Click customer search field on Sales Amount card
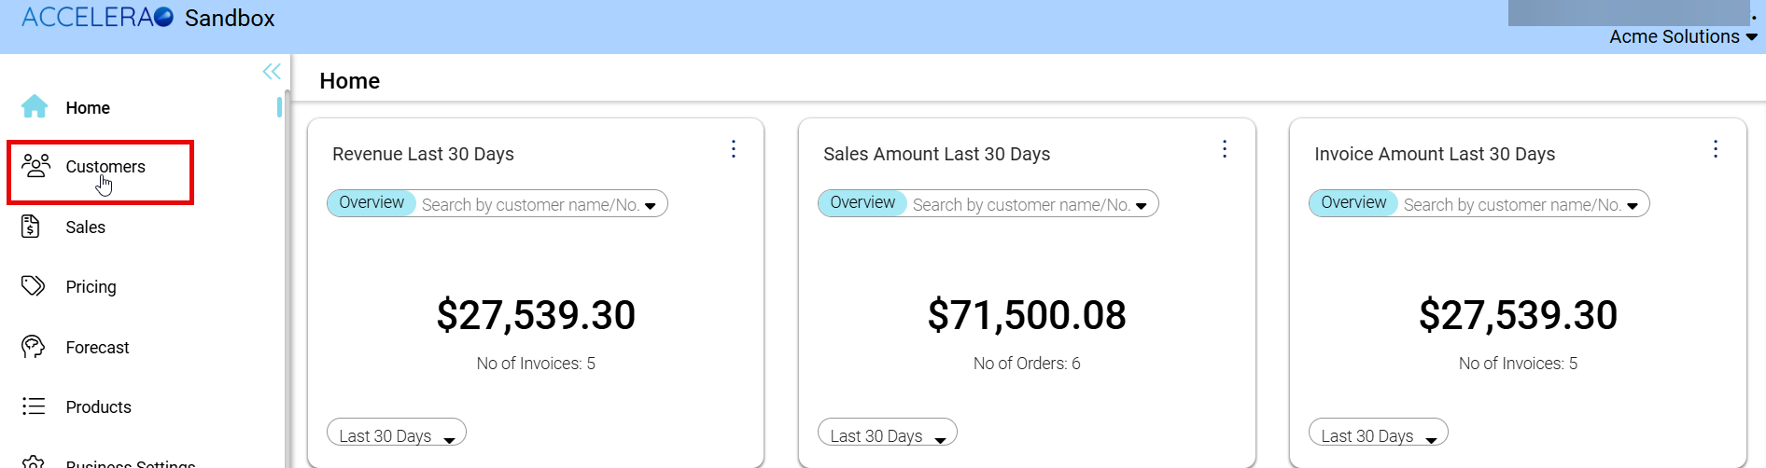The height and width of the screenshot is (468, 1766). tap(1021, 205)
